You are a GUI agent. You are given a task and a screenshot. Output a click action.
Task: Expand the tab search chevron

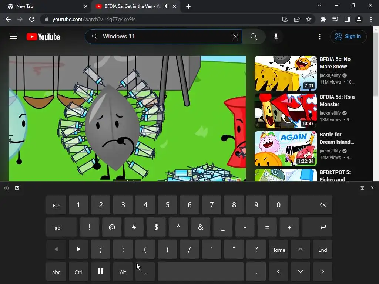click(319, 5)
